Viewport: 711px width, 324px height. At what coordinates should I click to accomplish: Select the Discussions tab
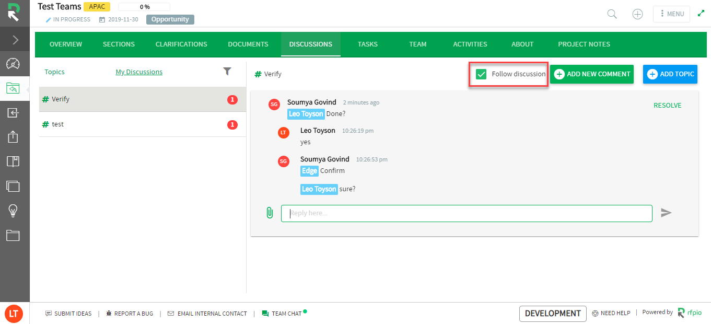[x=311, y=44]
